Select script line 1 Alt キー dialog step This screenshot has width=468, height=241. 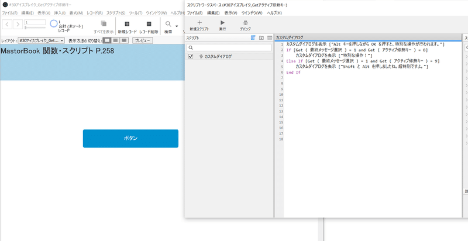tap(365, 44)
